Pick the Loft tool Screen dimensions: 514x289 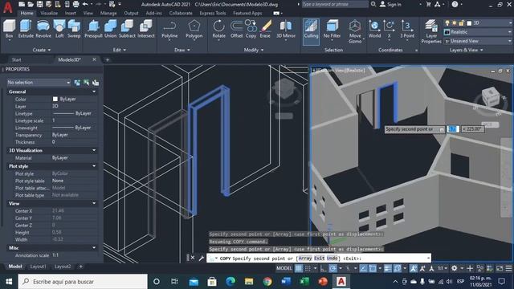59,29
